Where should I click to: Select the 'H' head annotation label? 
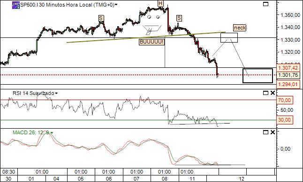click(160, 3)
